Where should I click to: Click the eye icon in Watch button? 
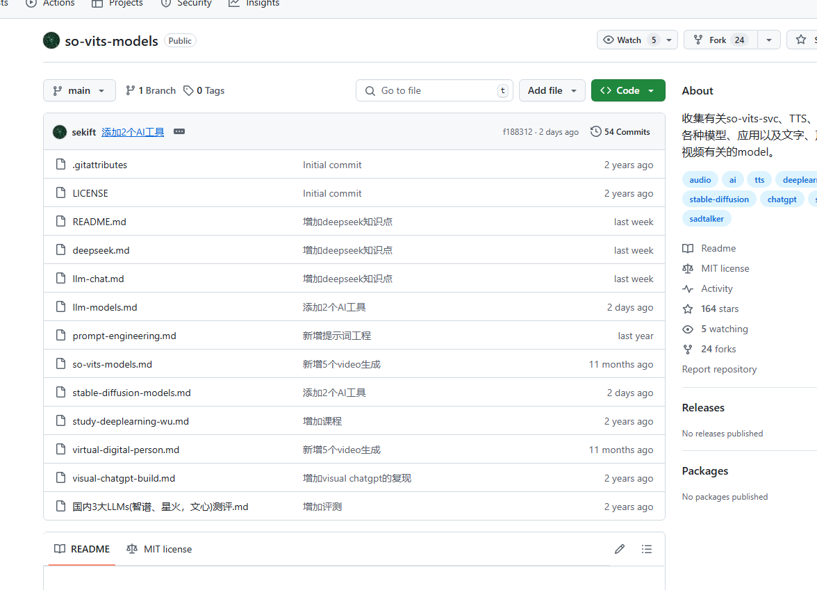[x=608, y=40]
